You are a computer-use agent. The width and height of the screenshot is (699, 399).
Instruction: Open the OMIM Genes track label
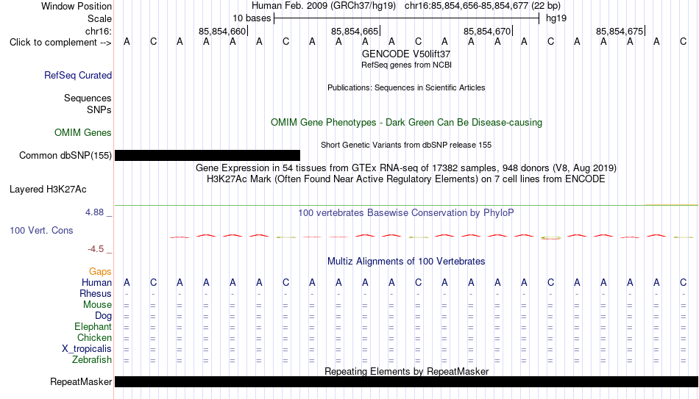(x=83, y=133)
